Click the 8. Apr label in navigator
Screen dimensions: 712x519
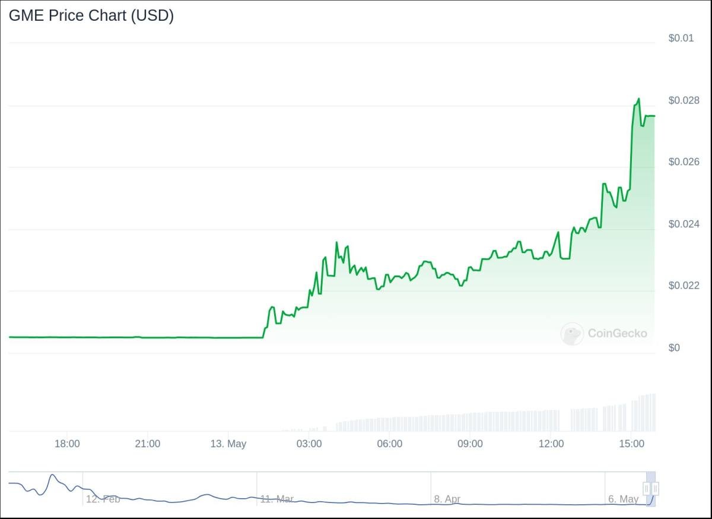447,499
